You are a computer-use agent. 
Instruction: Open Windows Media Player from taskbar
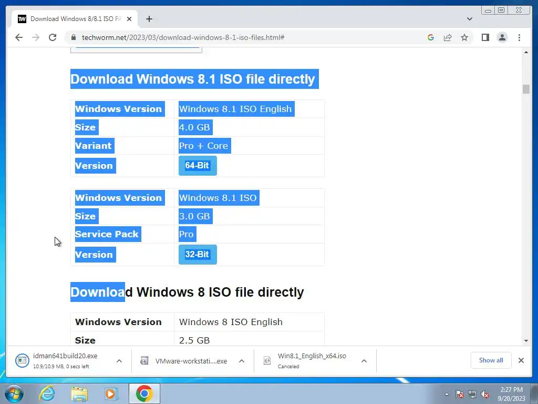click(111, 393)
